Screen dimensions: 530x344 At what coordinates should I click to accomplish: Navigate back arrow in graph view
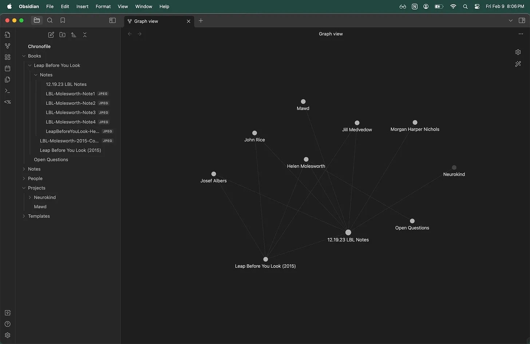click(130, 34)
